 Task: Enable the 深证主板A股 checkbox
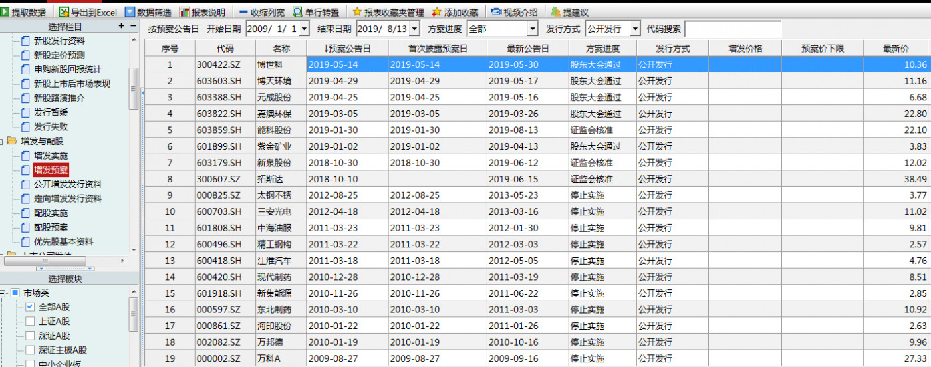click(30, 350)
